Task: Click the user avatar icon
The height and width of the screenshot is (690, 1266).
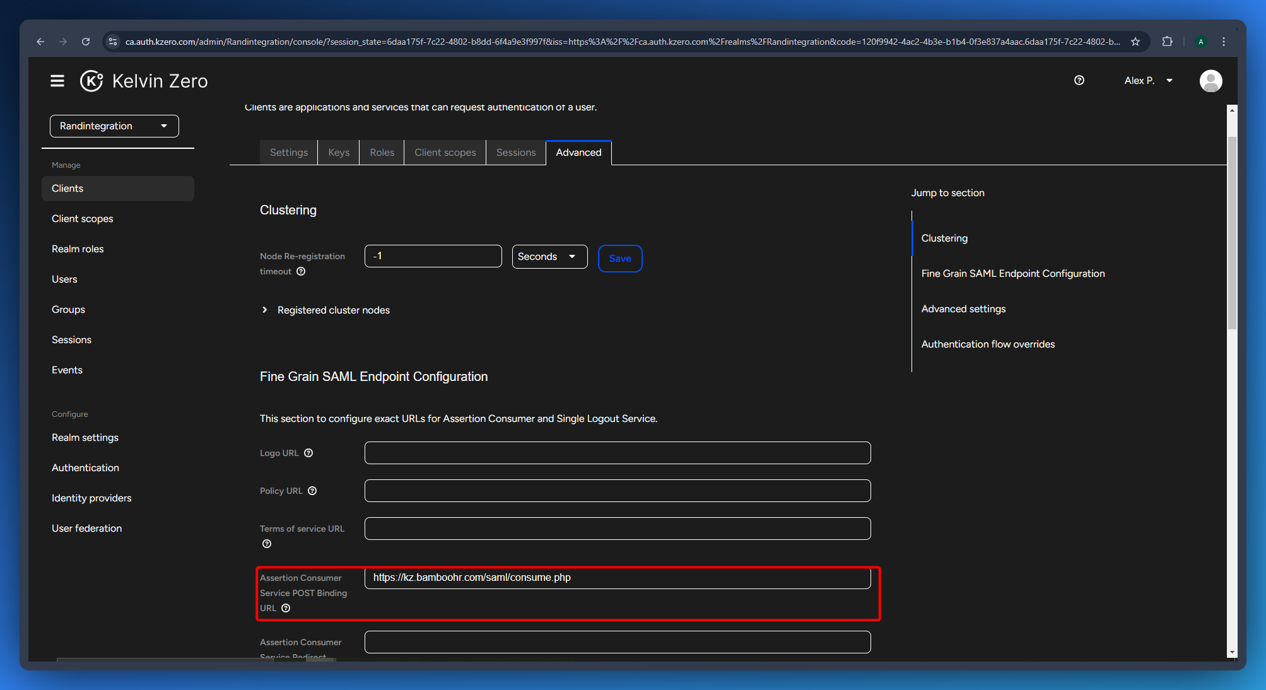Action: click(1210, 81)
